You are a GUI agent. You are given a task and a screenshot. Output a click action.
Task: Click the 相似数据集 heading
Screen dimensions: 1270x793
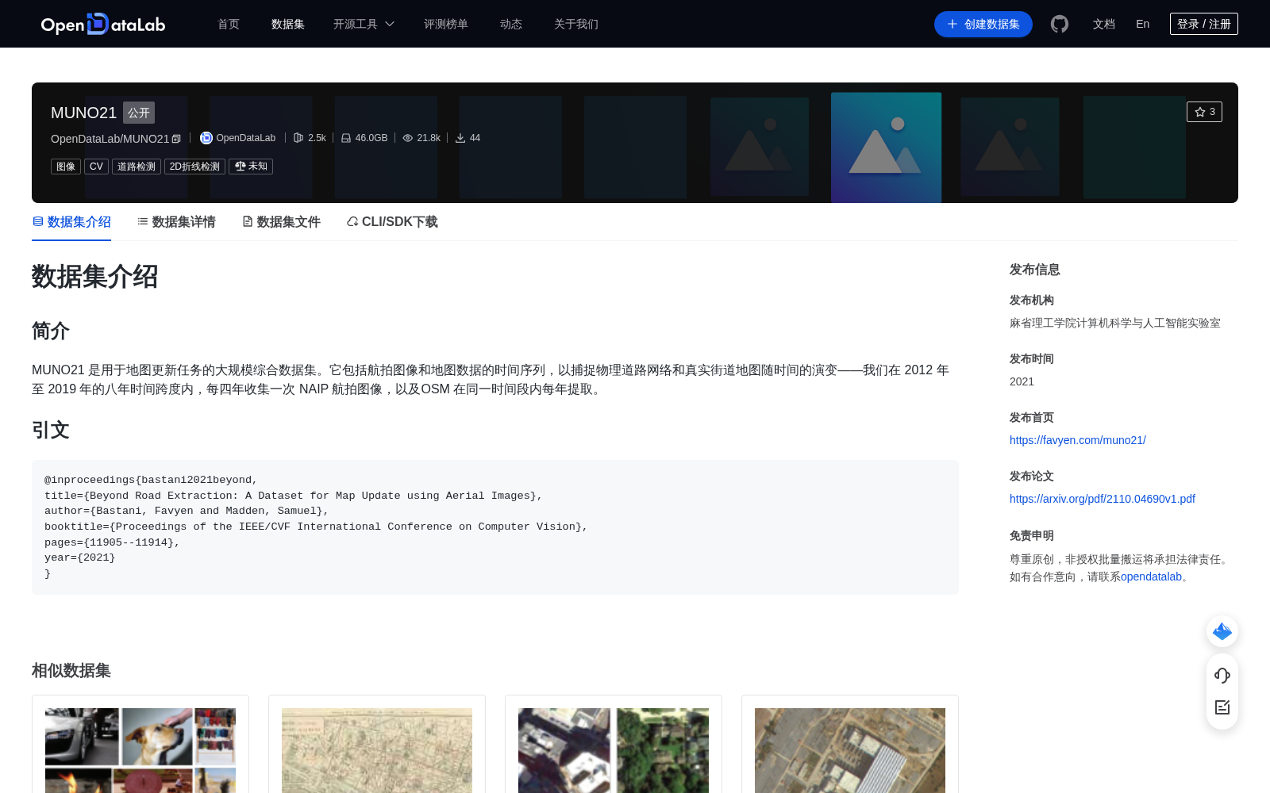pos(71,671)
